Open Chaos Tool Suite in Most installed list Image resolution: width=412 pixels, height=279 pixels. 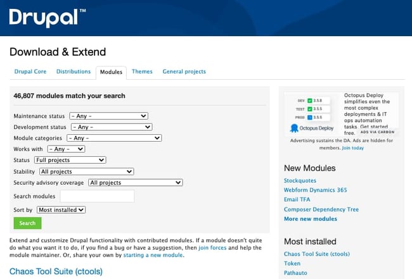pos(317,254)
